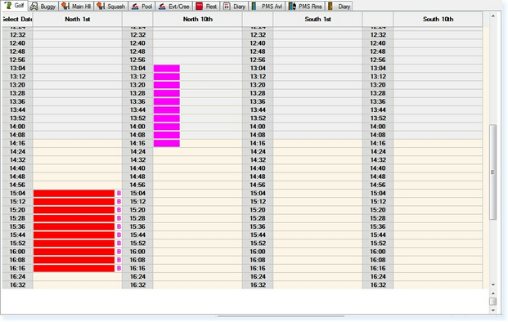The image size is (508, 322).
Task: Click the North 10th column header
Action: click(x=198, y=19)
